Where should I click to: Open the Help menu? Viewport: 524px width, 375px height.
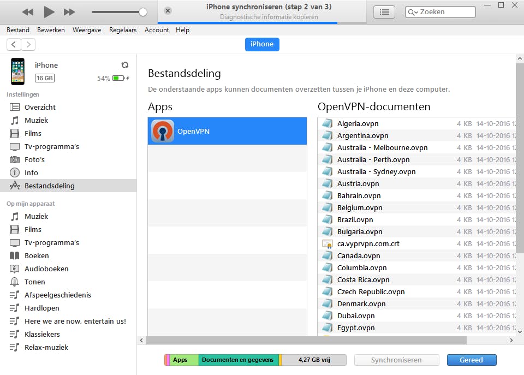[x=182, y=30]
